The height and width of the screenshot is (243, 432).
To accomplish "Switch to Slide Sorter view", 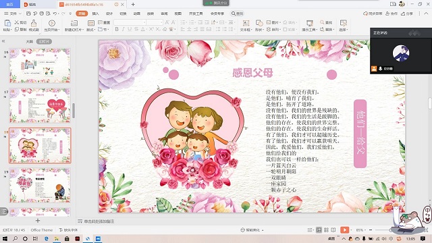I will tap(326, 230).
